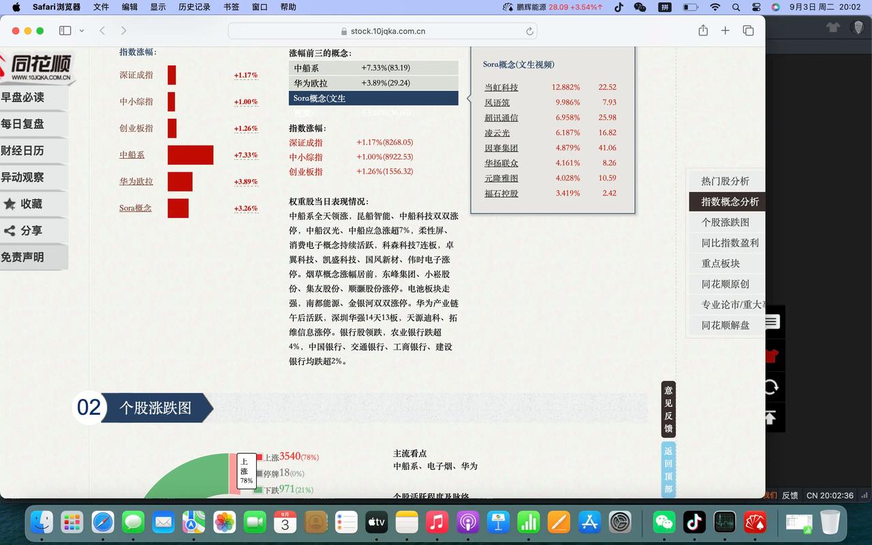Click the circular refresh icon on right edge

point(770,387)
